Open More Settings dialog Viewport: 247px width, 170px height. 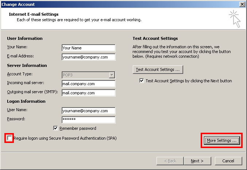click(x=221, y=140)
